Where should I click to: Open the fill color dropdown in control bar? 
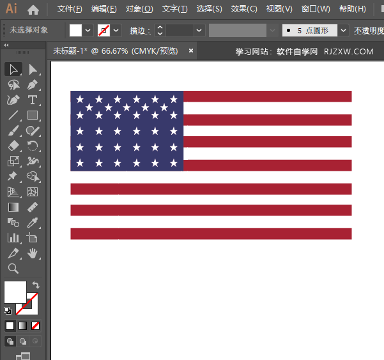[88, 30]
